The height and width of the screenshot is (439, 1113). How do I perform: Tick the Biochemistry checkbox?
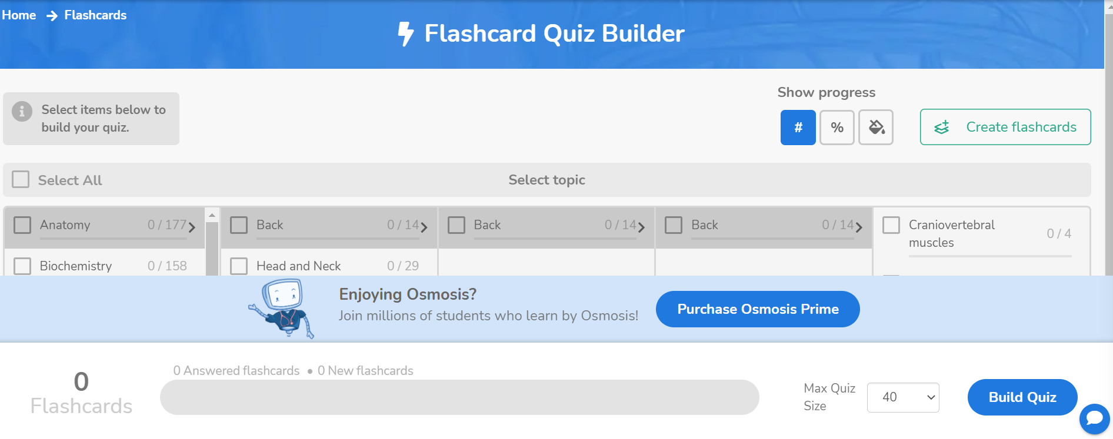[22, 266]
